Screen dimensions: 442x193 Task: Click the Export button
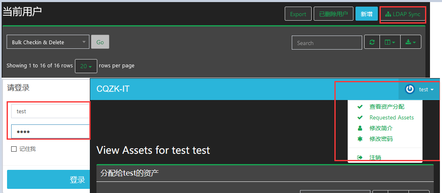[298, 14]
